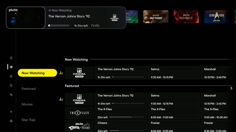Click small equalizer icon in Now Watching banner

coord(50,10)
